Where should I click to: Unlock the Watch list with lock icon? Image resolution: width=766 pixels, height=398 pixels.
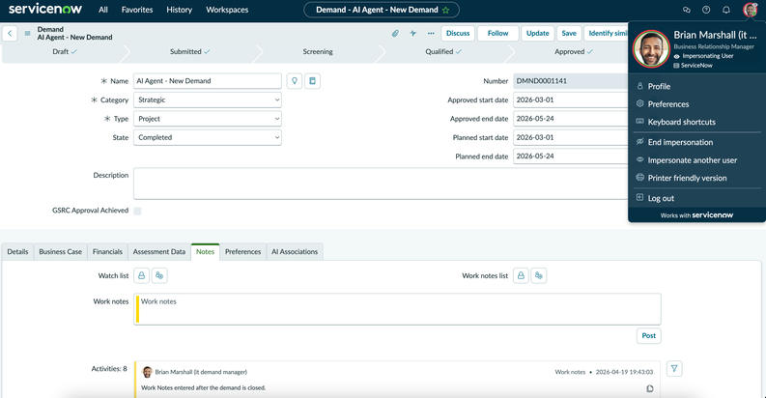tap(141, 276)
